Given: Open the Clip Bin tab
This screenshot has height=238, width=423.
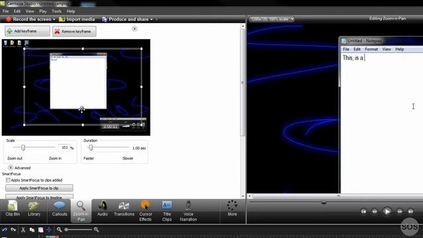Looking at the screenshot, I should pyautogui.click(x=13, y=208).
